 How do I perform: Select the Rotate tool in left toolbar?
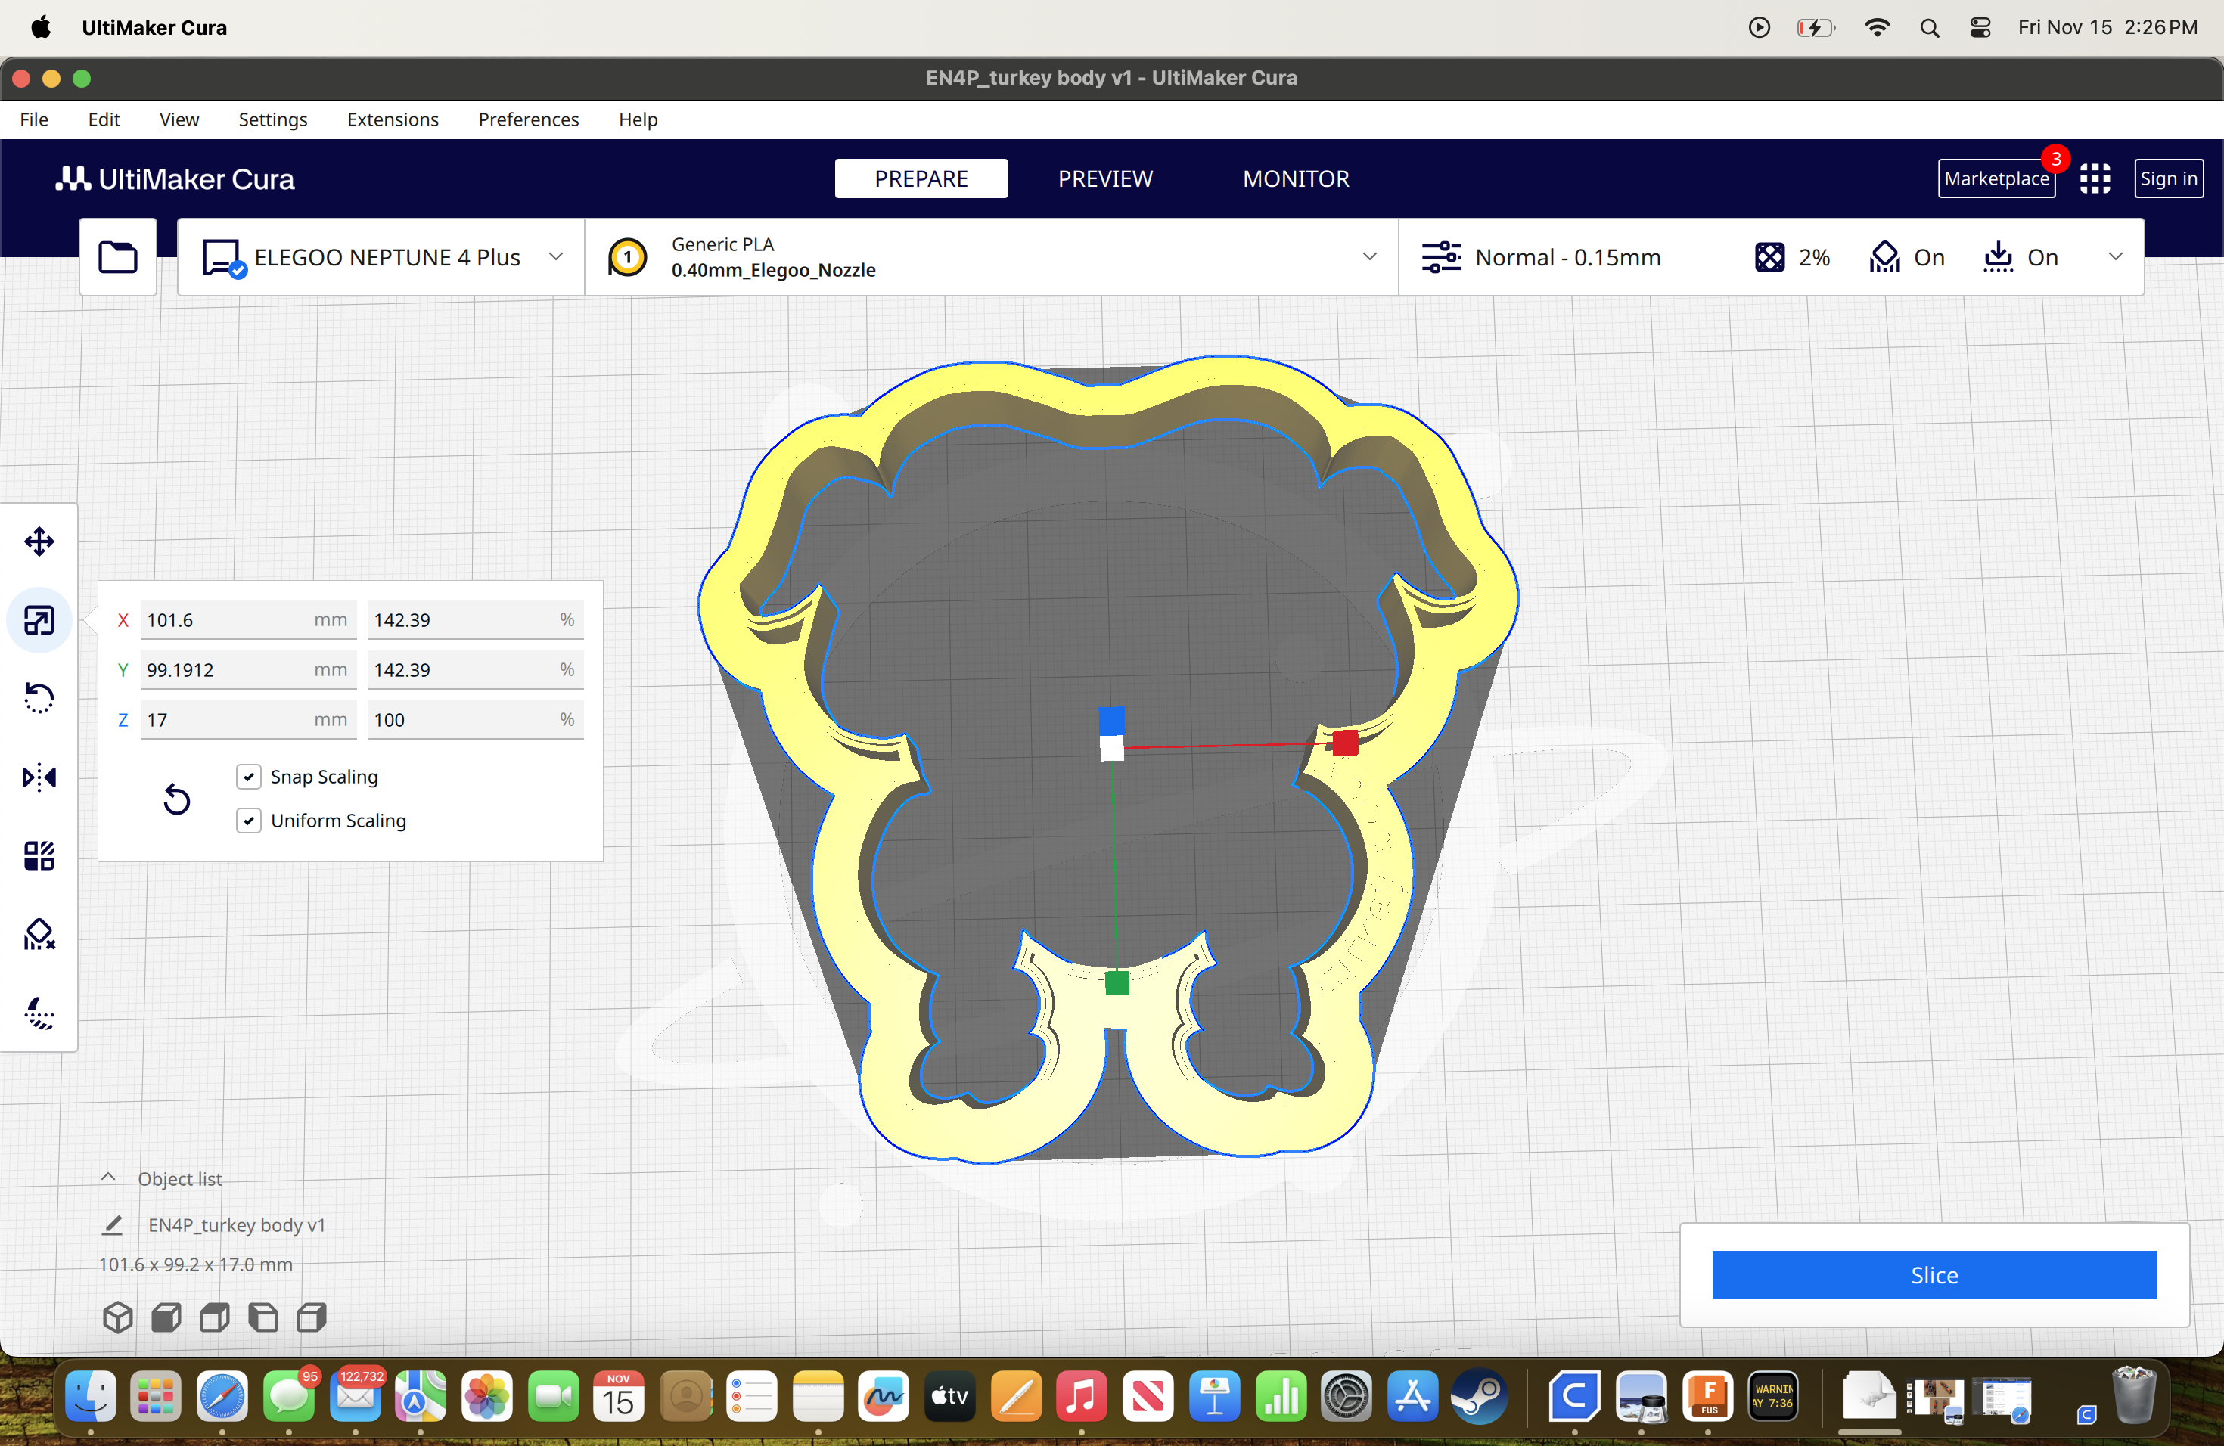click(x=39, y=699)
